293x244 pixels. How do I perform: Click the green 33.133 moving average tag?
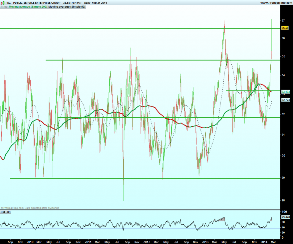pyautogui.click(x=286, y=92)
